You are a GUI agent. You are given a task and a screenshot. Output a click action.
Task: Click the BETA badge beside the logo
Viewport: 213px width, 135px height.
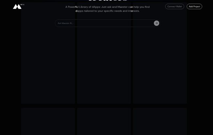[x=23, y=5]
